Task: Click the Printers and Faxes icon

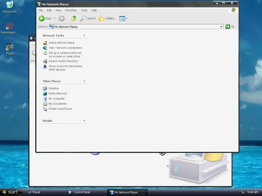Action: tap(45, 109)
